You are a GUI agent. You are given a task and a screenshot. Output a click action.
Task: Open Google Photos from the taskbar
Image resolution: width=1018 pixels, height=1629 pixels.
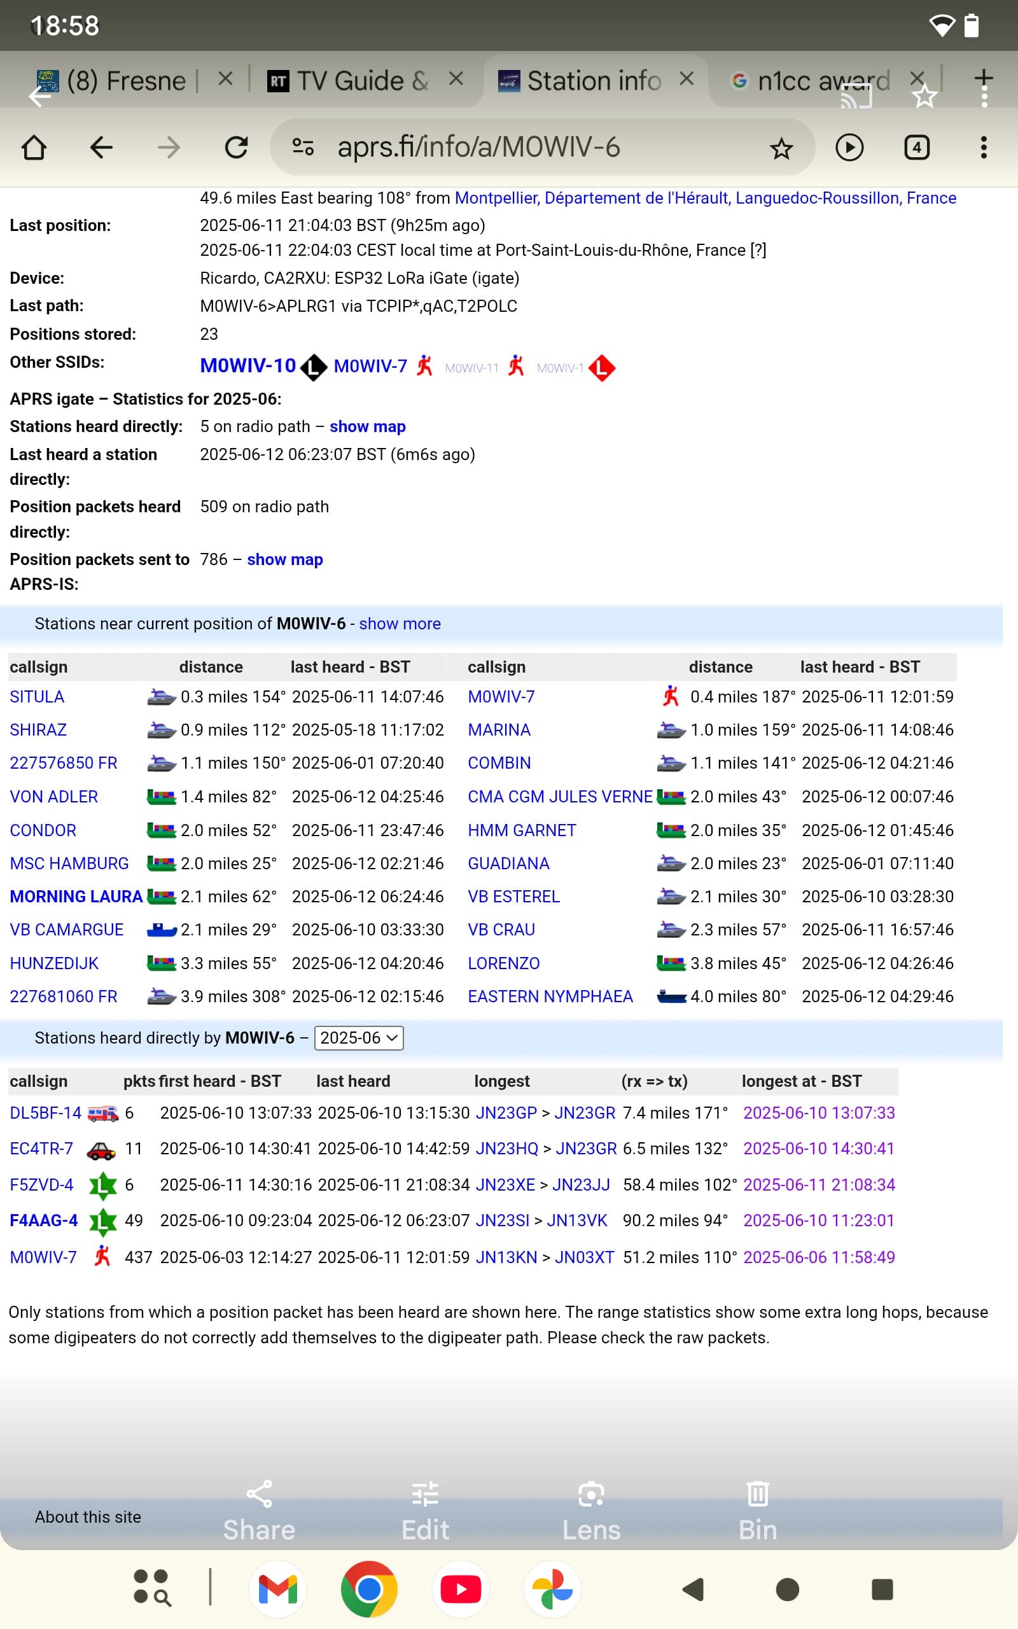point(552,1590)
